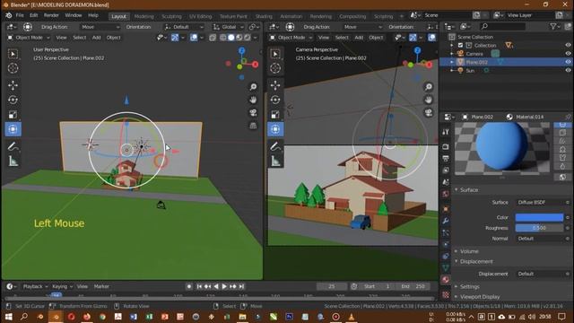Select the Move tool in left viewport
The width and height of the screenshot is (574, 323).
click(13, 85)
